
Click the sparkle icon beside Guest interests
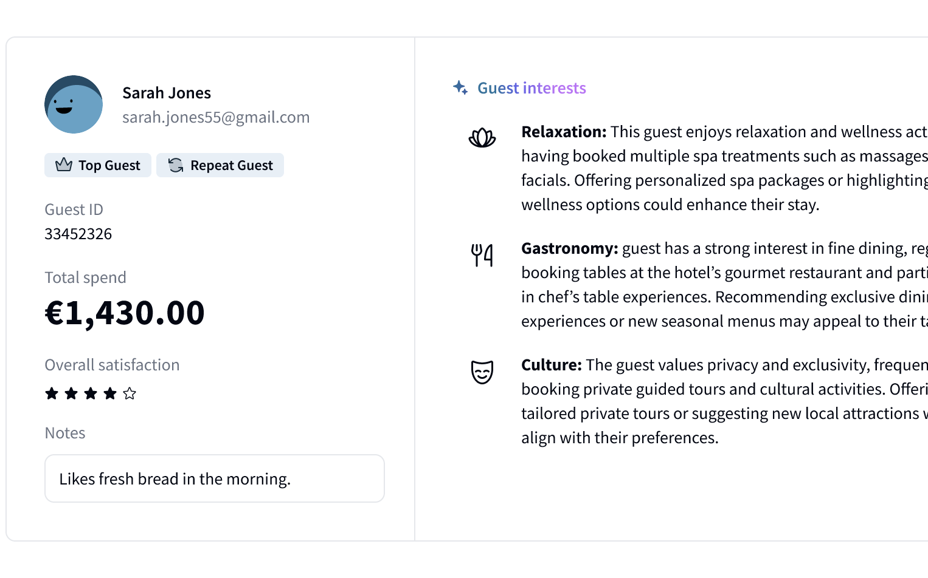pos(460,88)
